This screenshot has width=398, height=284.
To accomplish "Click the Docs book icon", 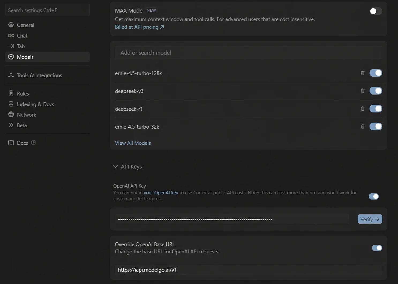I will (11, 143).
